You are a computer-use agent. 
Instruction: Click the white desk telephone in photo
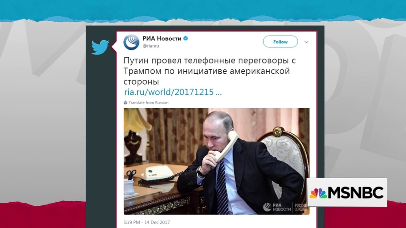(x=157, y=173)
